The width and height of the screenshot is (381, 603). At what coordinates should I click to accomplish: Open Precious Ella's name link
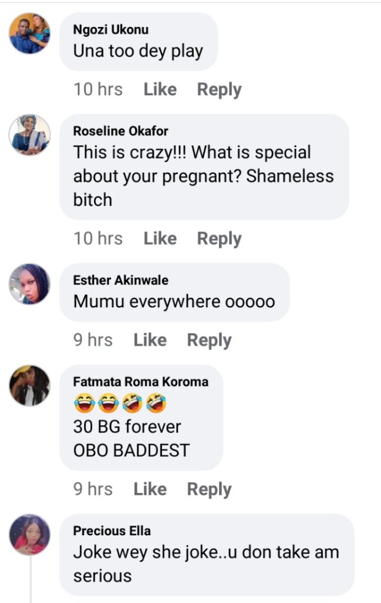112,531
